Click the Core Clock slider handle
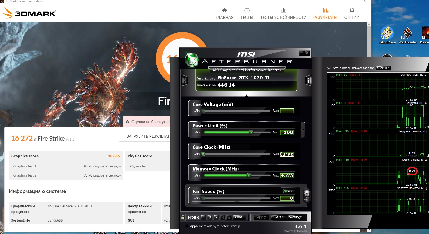The width and height of the screenshot is (429, 234). pyautogui.click(x=203, y=154)
